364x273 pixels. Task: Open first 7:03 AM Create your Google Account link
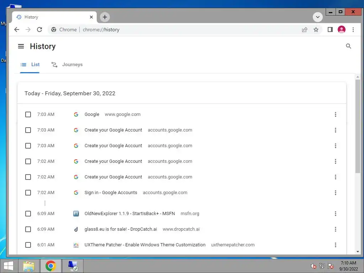pos(113,130)
